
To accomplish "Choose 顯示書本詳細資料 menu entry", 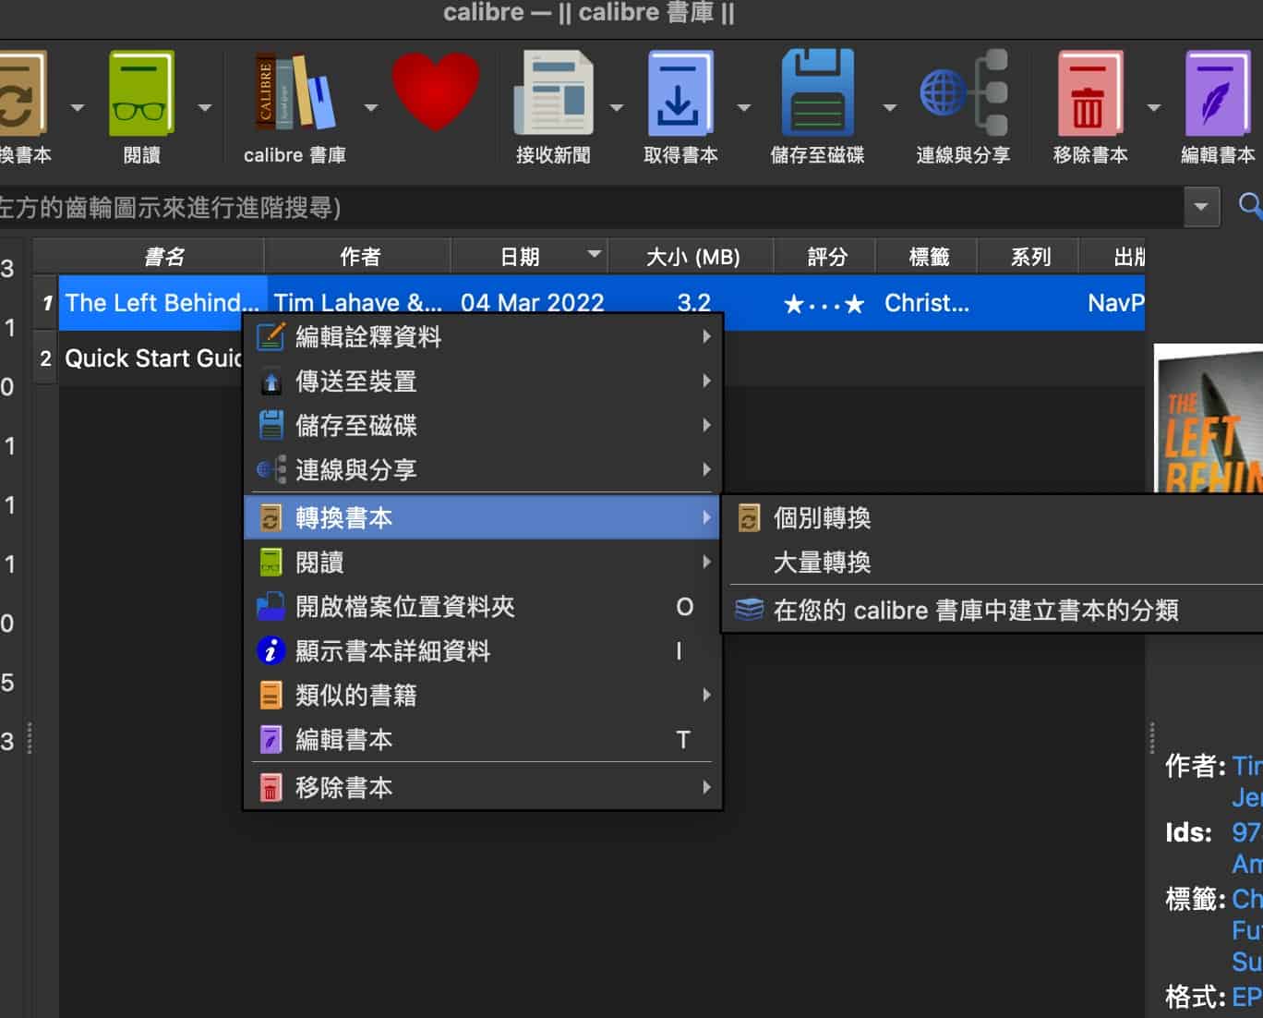I will pyautogui.click(x=392, y=651).
